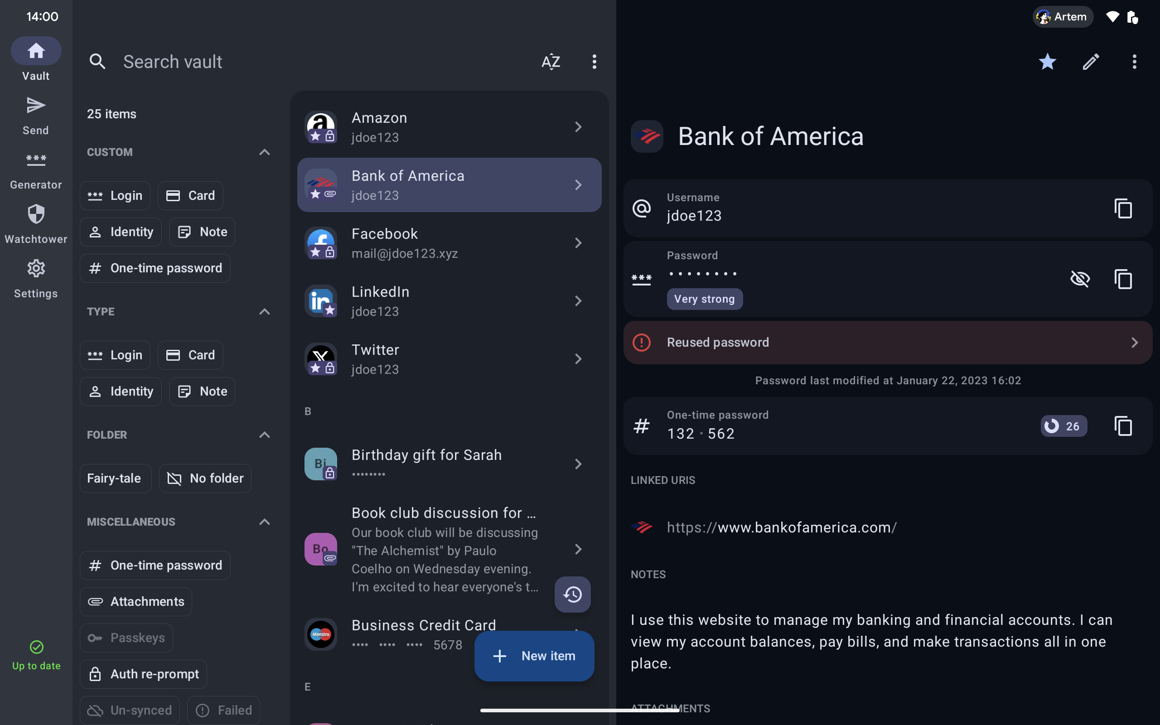This screenshot has width=1160, height=725.
Task: Click the edit pencil icon
Action: (1091, 61)
